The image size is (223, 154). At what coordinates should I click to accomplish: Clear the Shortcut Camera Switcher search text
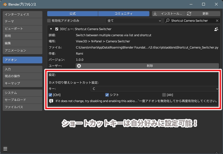(217, 21)
